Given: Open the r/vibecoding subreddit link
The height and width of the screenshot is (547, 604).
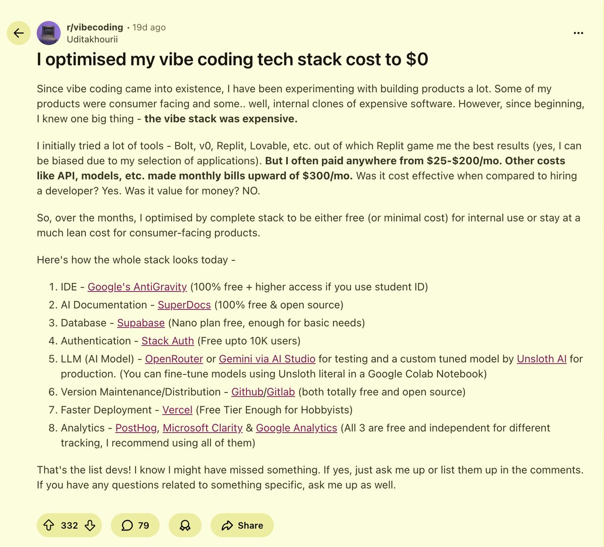Looking at the screenshot, I should point(95,27).
